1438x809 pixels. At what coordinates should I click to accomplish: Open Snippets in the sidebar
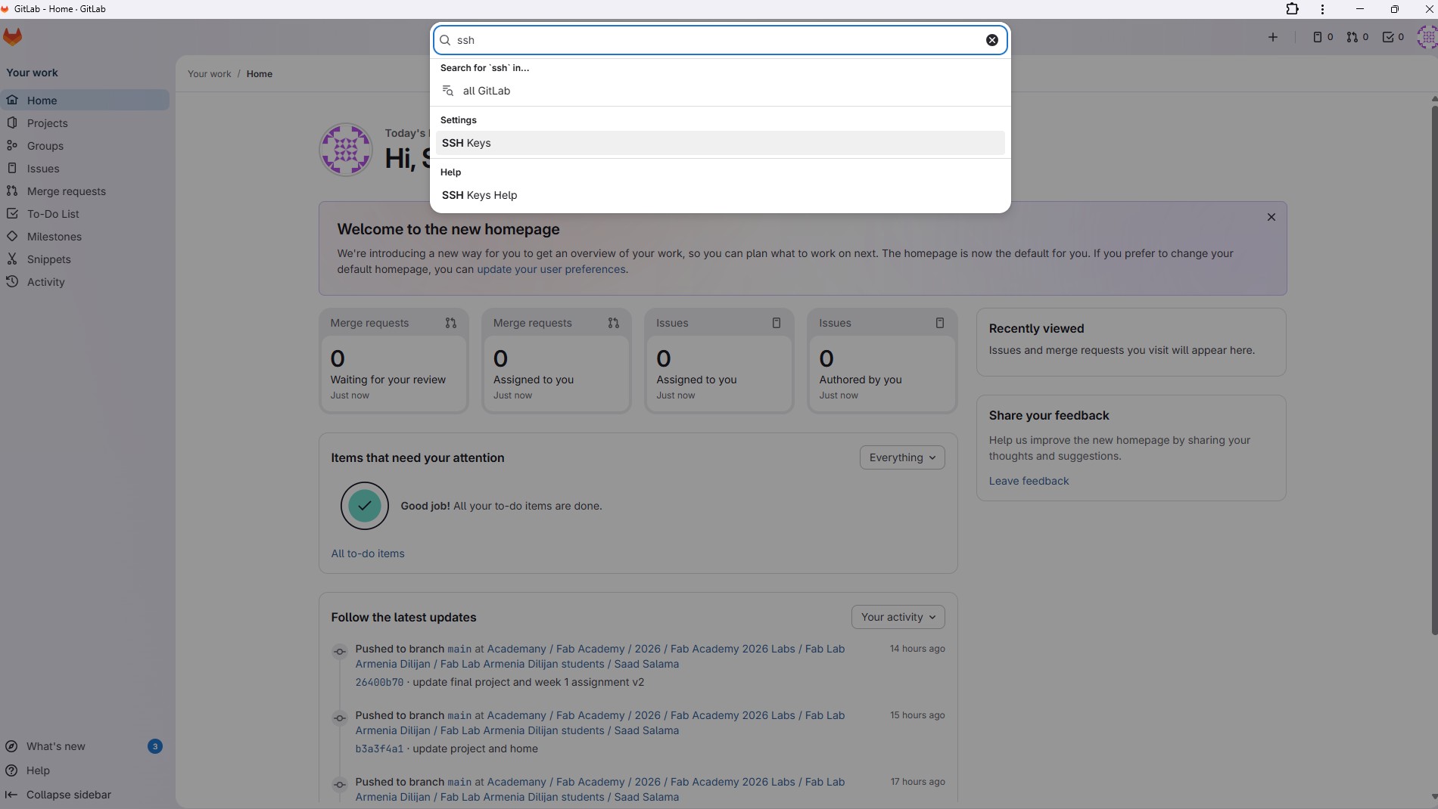pyautogui.click(x=48, y=259)
